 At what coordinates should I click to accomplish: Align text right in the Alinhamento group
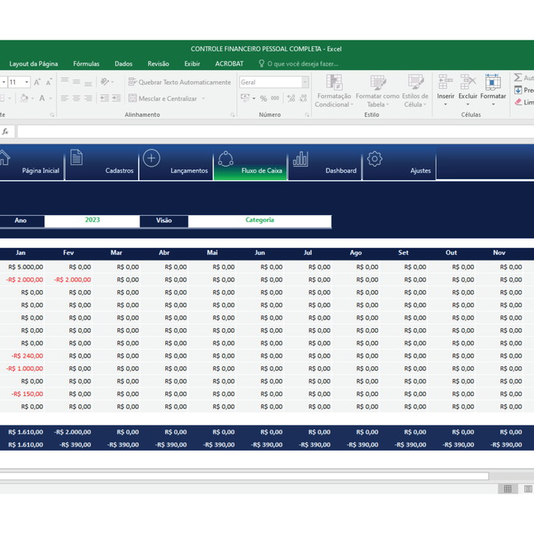coord(88,98)
